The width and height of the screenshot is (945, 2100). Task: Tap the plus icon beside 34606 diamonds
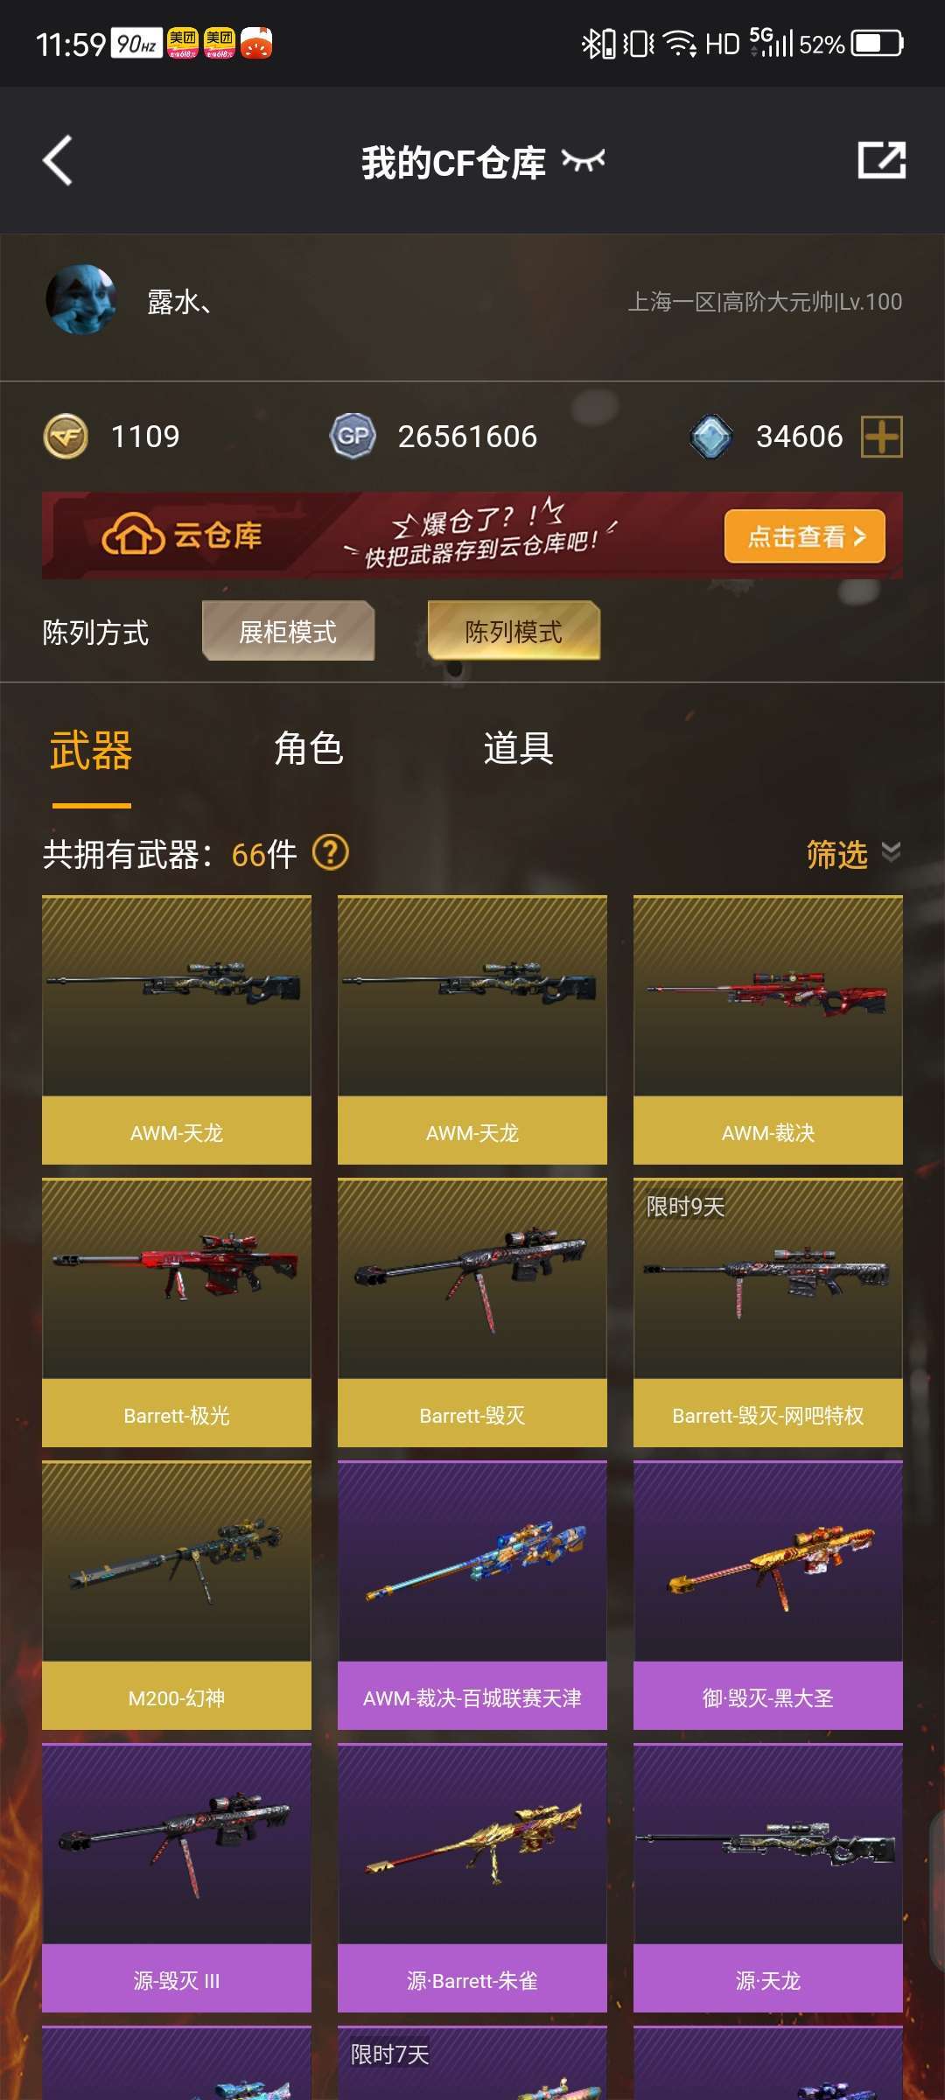tap(882, 437)
